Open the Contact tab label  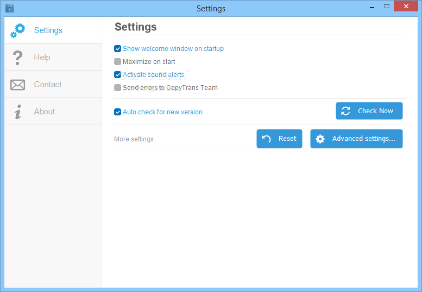(48, 85)
